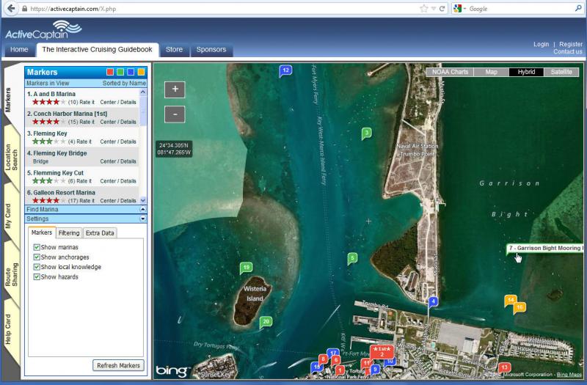Viewport: 587px width, 385px height.
Task: Click the blue marker numbered 12
Action: tap(285, 70)
